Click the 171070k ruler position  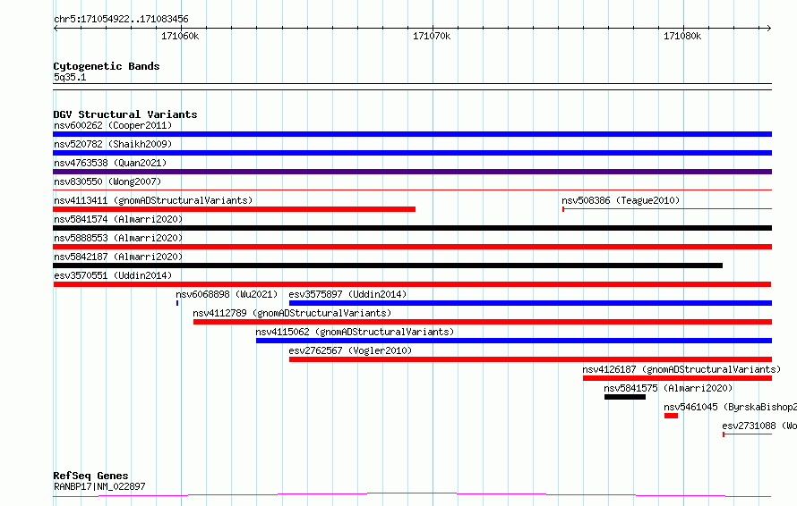coord(432,36)
